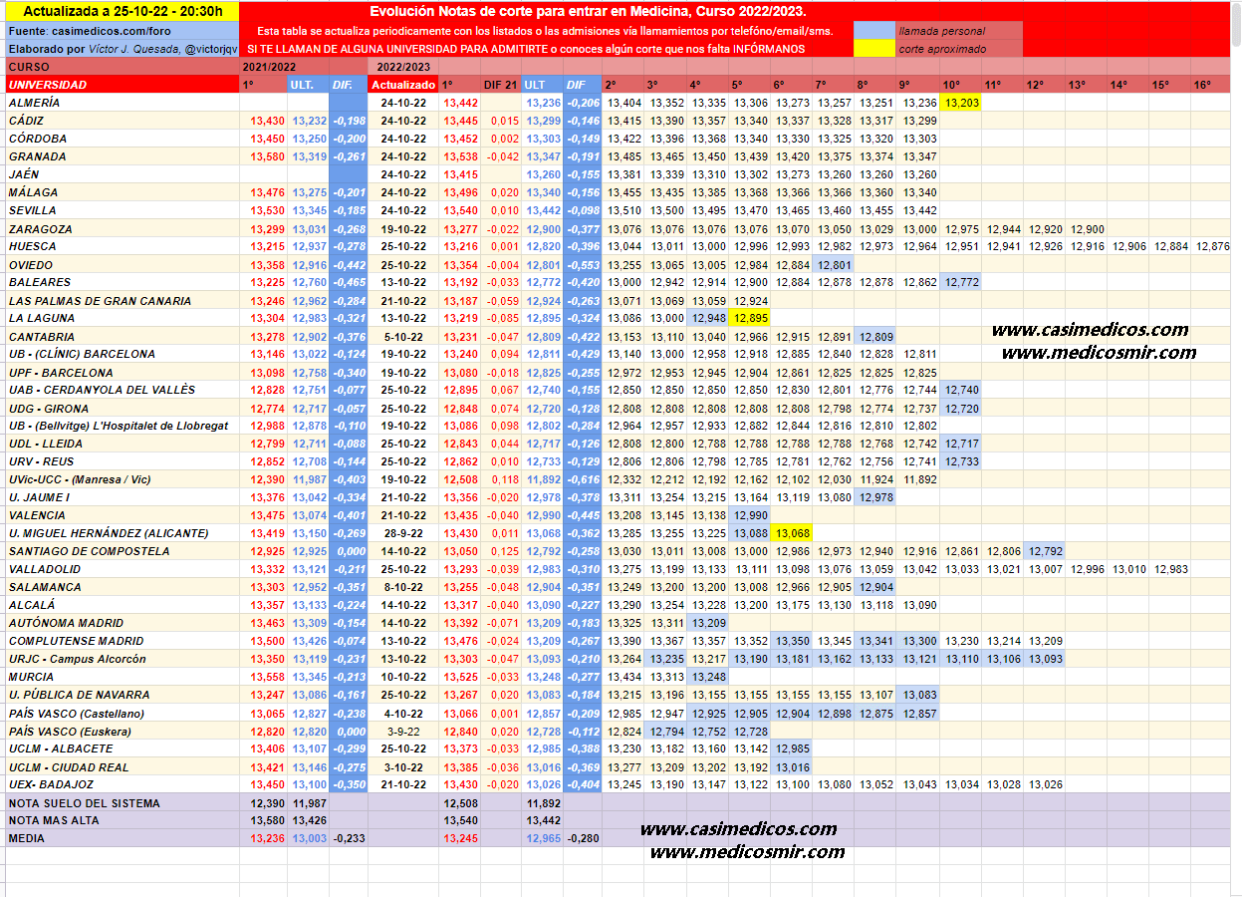Screen dimensions: 1242x897
Task: Select the BALEARES row label
Action: [39, 282]
